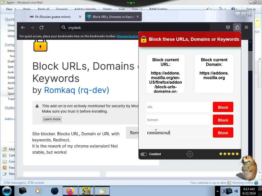The width and height of the screenshot is (262, 196).
Task: Click the address bar search icon
Action: 63,27
